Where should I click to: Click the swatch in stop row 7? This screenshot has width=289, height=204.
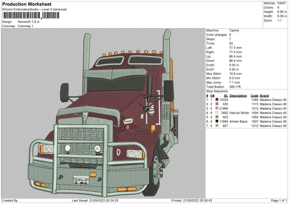pos(217,126)
